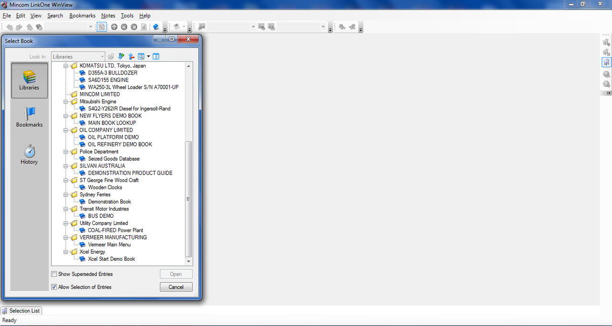This screenshot has height=326, width=612.
Task: Click the Back arrow toolbar icon
Action: [x=10, y=27]
